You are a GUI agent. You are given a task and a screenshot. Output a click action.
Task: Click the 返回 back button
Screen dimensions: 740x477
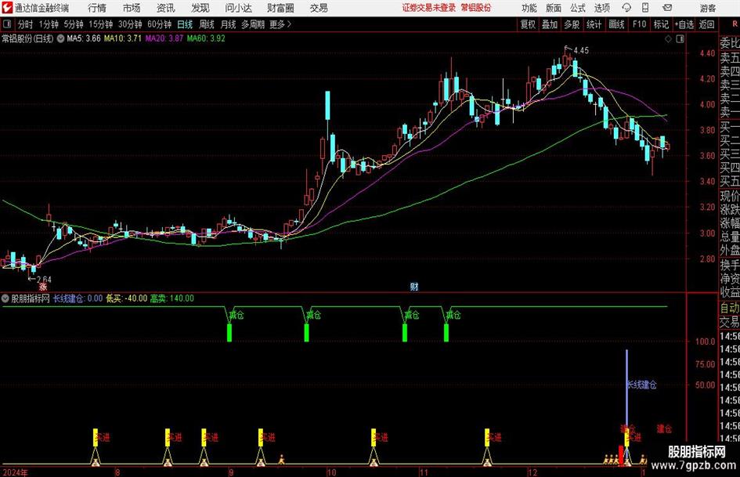click(706, 24)
